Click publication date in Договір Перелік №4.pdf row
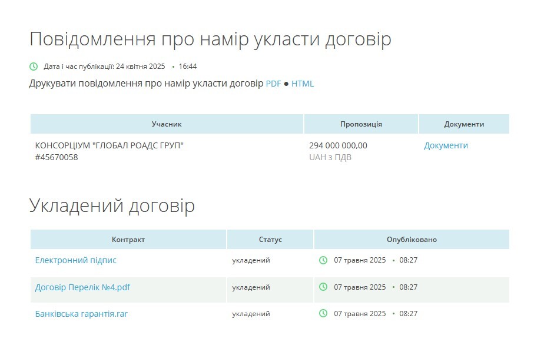534x345 pixels. (360, 287)
